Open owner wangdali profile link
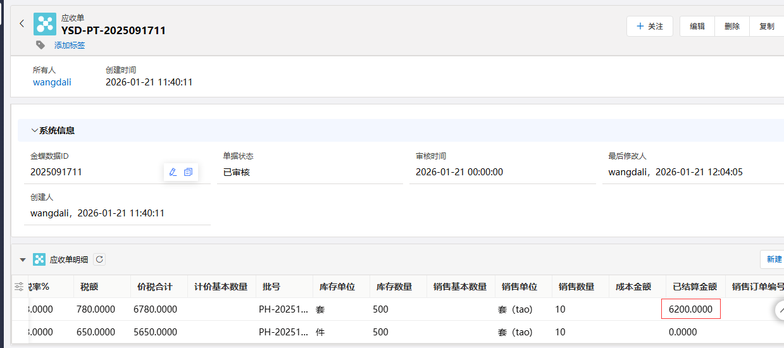 52,82
